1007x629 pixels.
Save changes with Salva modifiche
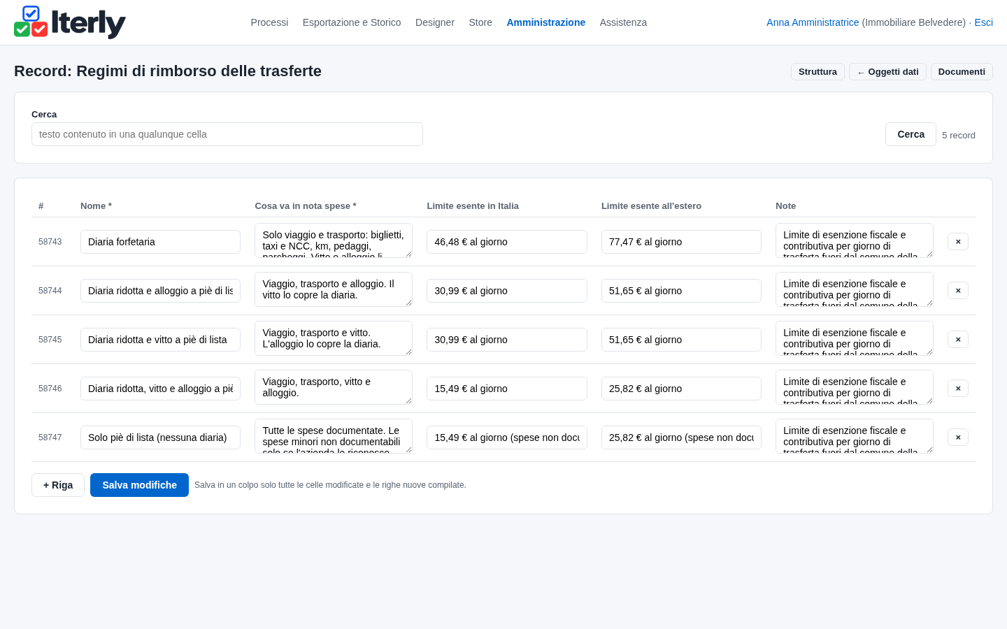coord(139,485)
